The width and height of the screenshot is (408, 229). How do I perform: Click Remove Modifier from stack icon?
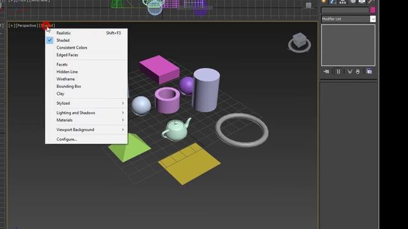358,71
